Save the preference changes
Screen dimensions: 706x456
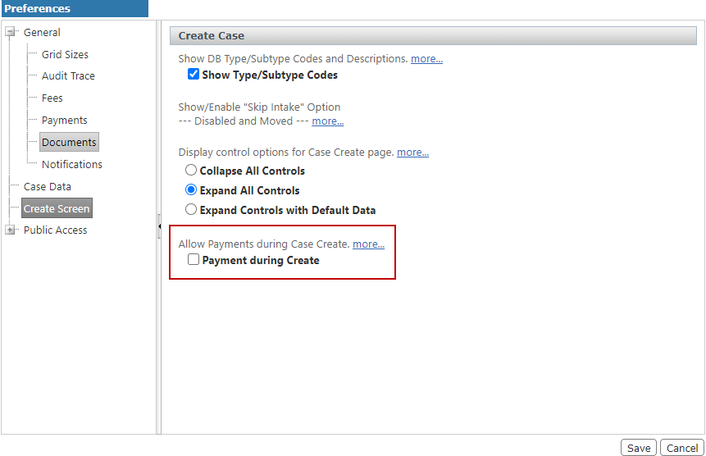[x=639, y=448]
